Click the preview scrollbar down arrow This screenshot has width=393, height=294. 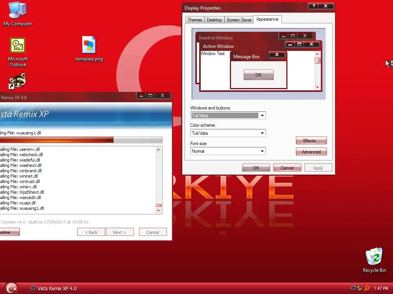click(317, 87)
